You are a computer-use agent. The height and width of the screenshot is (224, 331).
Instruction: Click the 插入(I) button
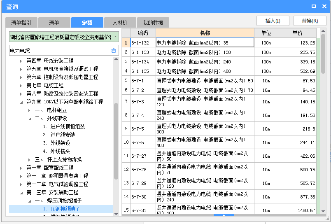pyautogui.click(x=273, y=21)
